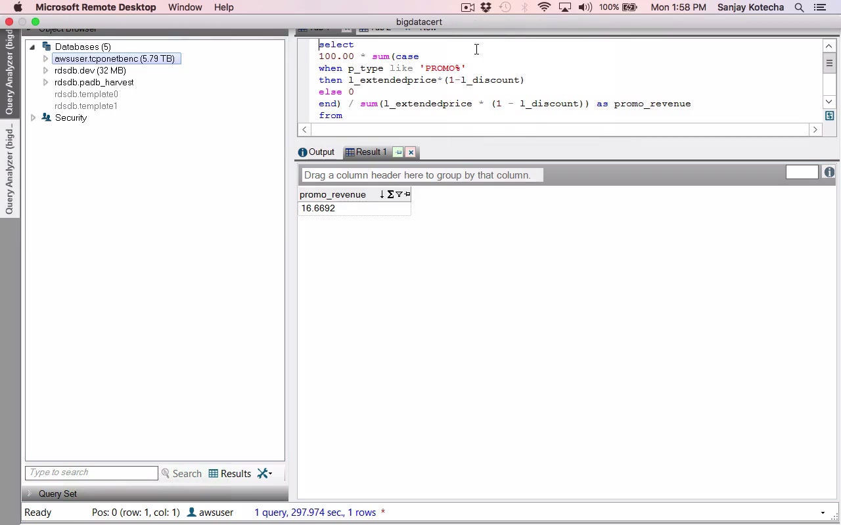Click the Search button in Object Browser
This screenshot has height=525, width=841.
(181, 474)
